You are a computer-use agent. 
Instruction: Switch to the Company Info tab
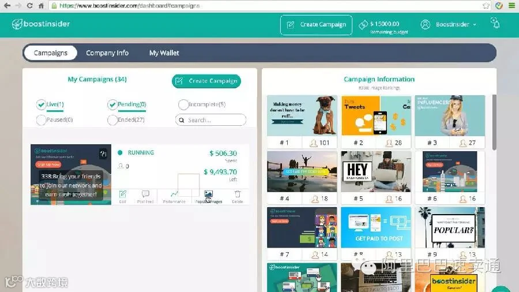pos(107,53)
